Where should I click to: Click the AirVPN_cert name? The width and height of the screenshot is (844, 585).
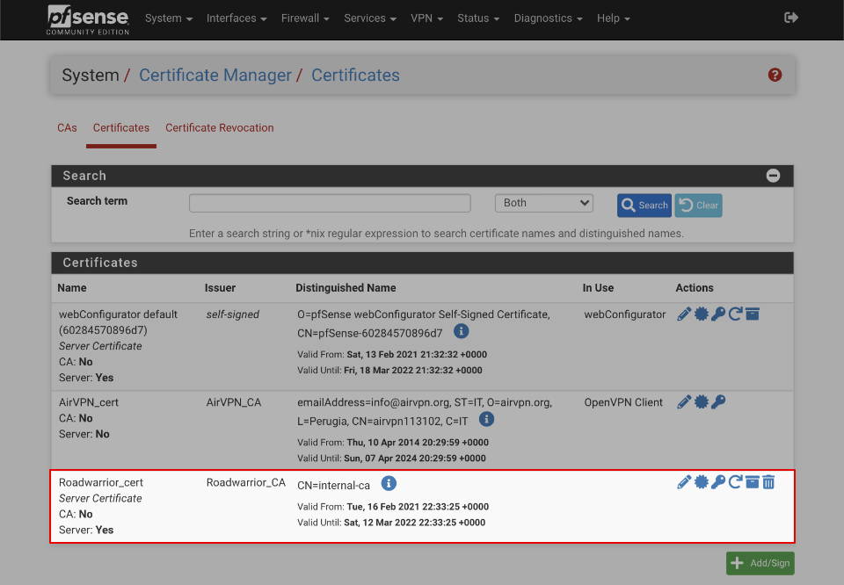(x=89, y=402)
